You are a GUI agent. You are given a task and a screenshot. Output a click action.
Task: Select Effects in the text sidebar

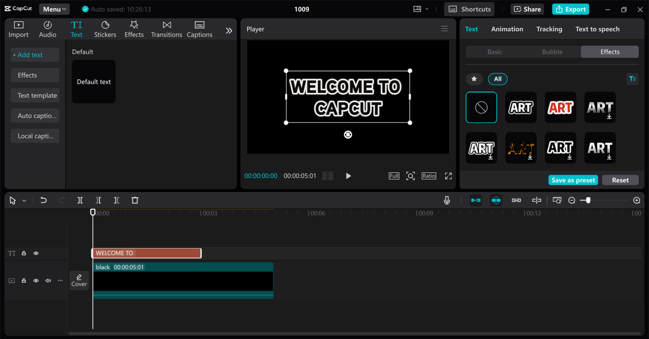35,75
